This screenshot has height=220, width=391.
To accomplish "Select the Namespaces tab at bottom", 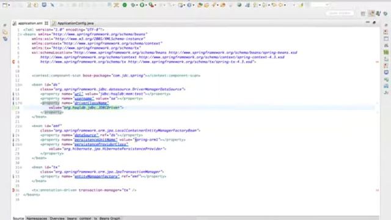I will [x=37, y=218].
